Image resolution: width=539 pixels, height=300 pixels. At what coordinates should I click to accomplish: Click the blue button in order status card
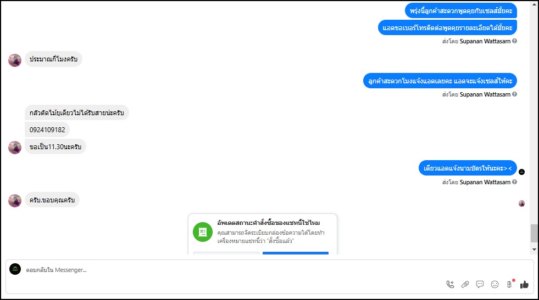coord(296,253)
